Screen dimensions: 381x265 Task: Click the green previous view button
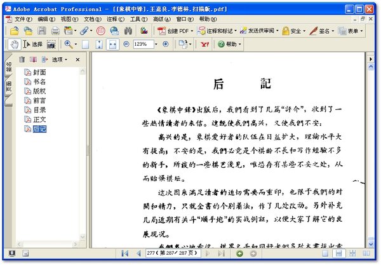(x=239, y=254)
